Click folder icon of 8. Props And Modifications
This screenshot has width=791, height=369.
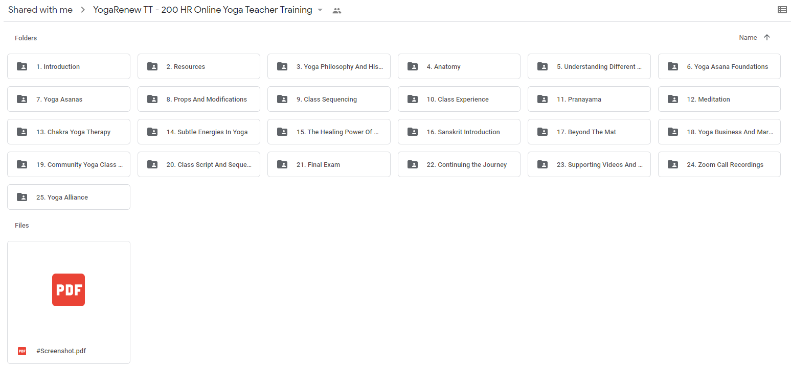[152, 99]
